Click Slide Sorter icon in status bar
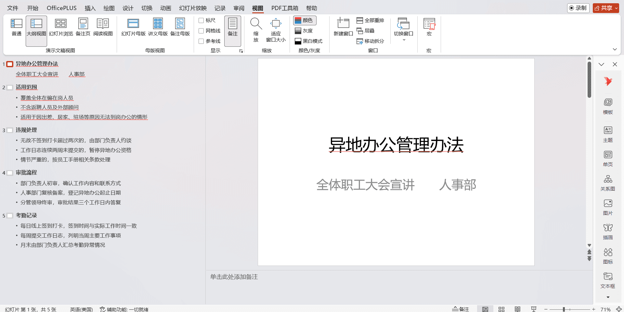Viewport: 624px width, 312px height. point(501,309)
